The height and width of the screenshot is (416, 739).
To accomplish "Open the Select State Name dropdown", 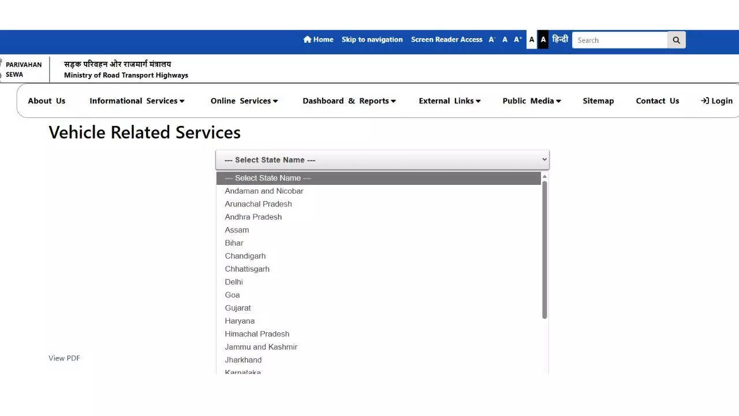I will [382, 160].
